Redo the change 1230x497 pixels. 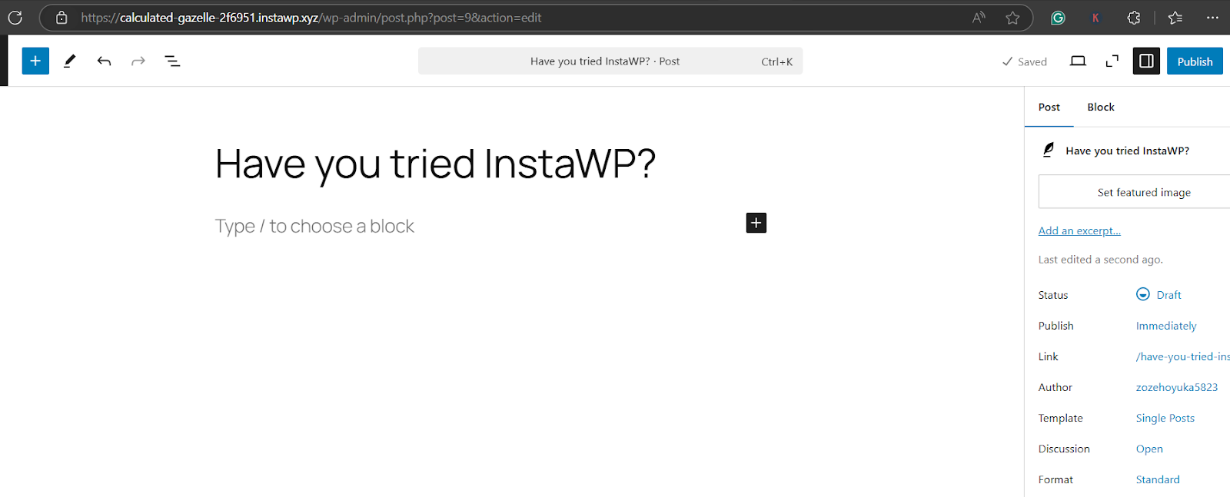coord(138,61)
